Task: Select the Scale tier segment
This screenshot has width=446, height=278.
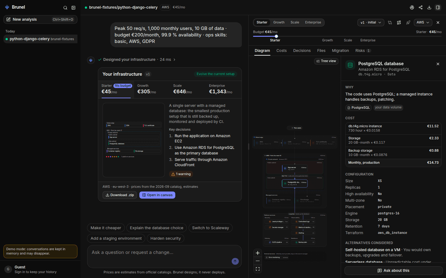Action: (x=295, y=23)
